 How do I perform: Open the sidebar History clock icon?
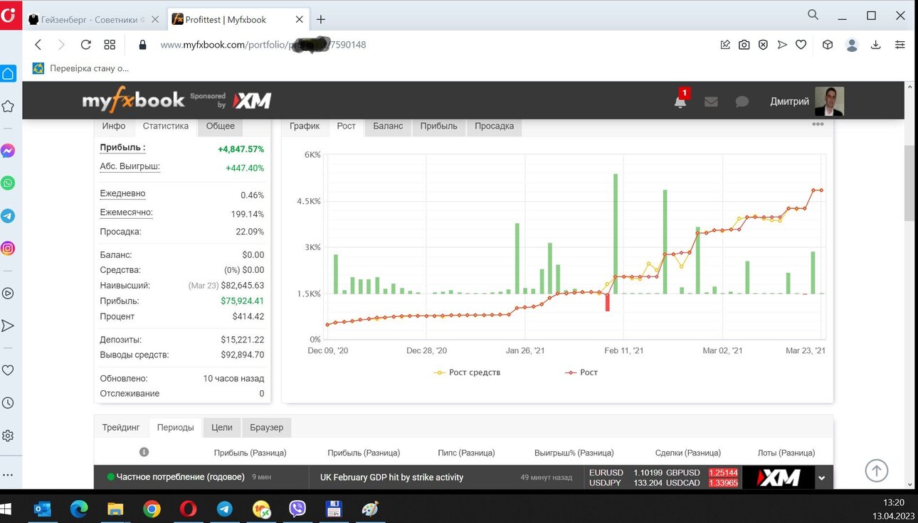(x=8, y=403)
